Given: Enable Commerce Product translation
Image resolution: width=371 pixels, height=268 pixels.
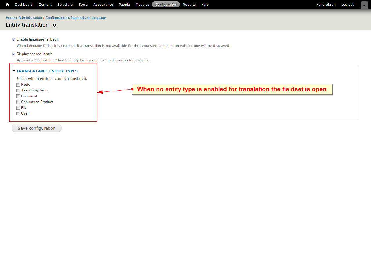Looking at the screenshot, I should (x=18, y=102).
